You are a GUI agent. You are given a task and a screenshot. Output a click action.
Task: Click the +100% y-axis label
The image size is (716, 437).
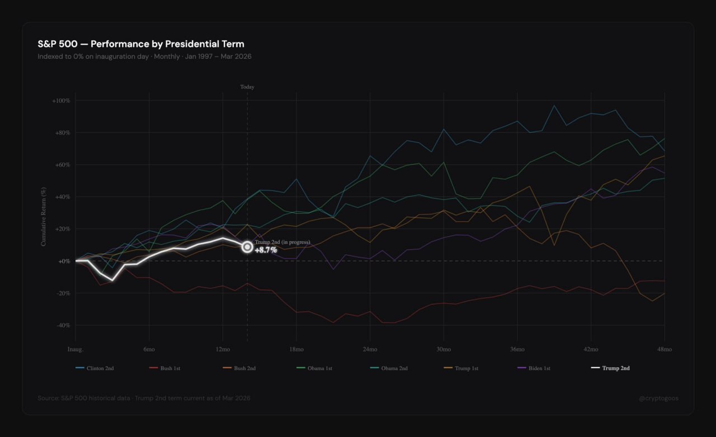point(60,101)
